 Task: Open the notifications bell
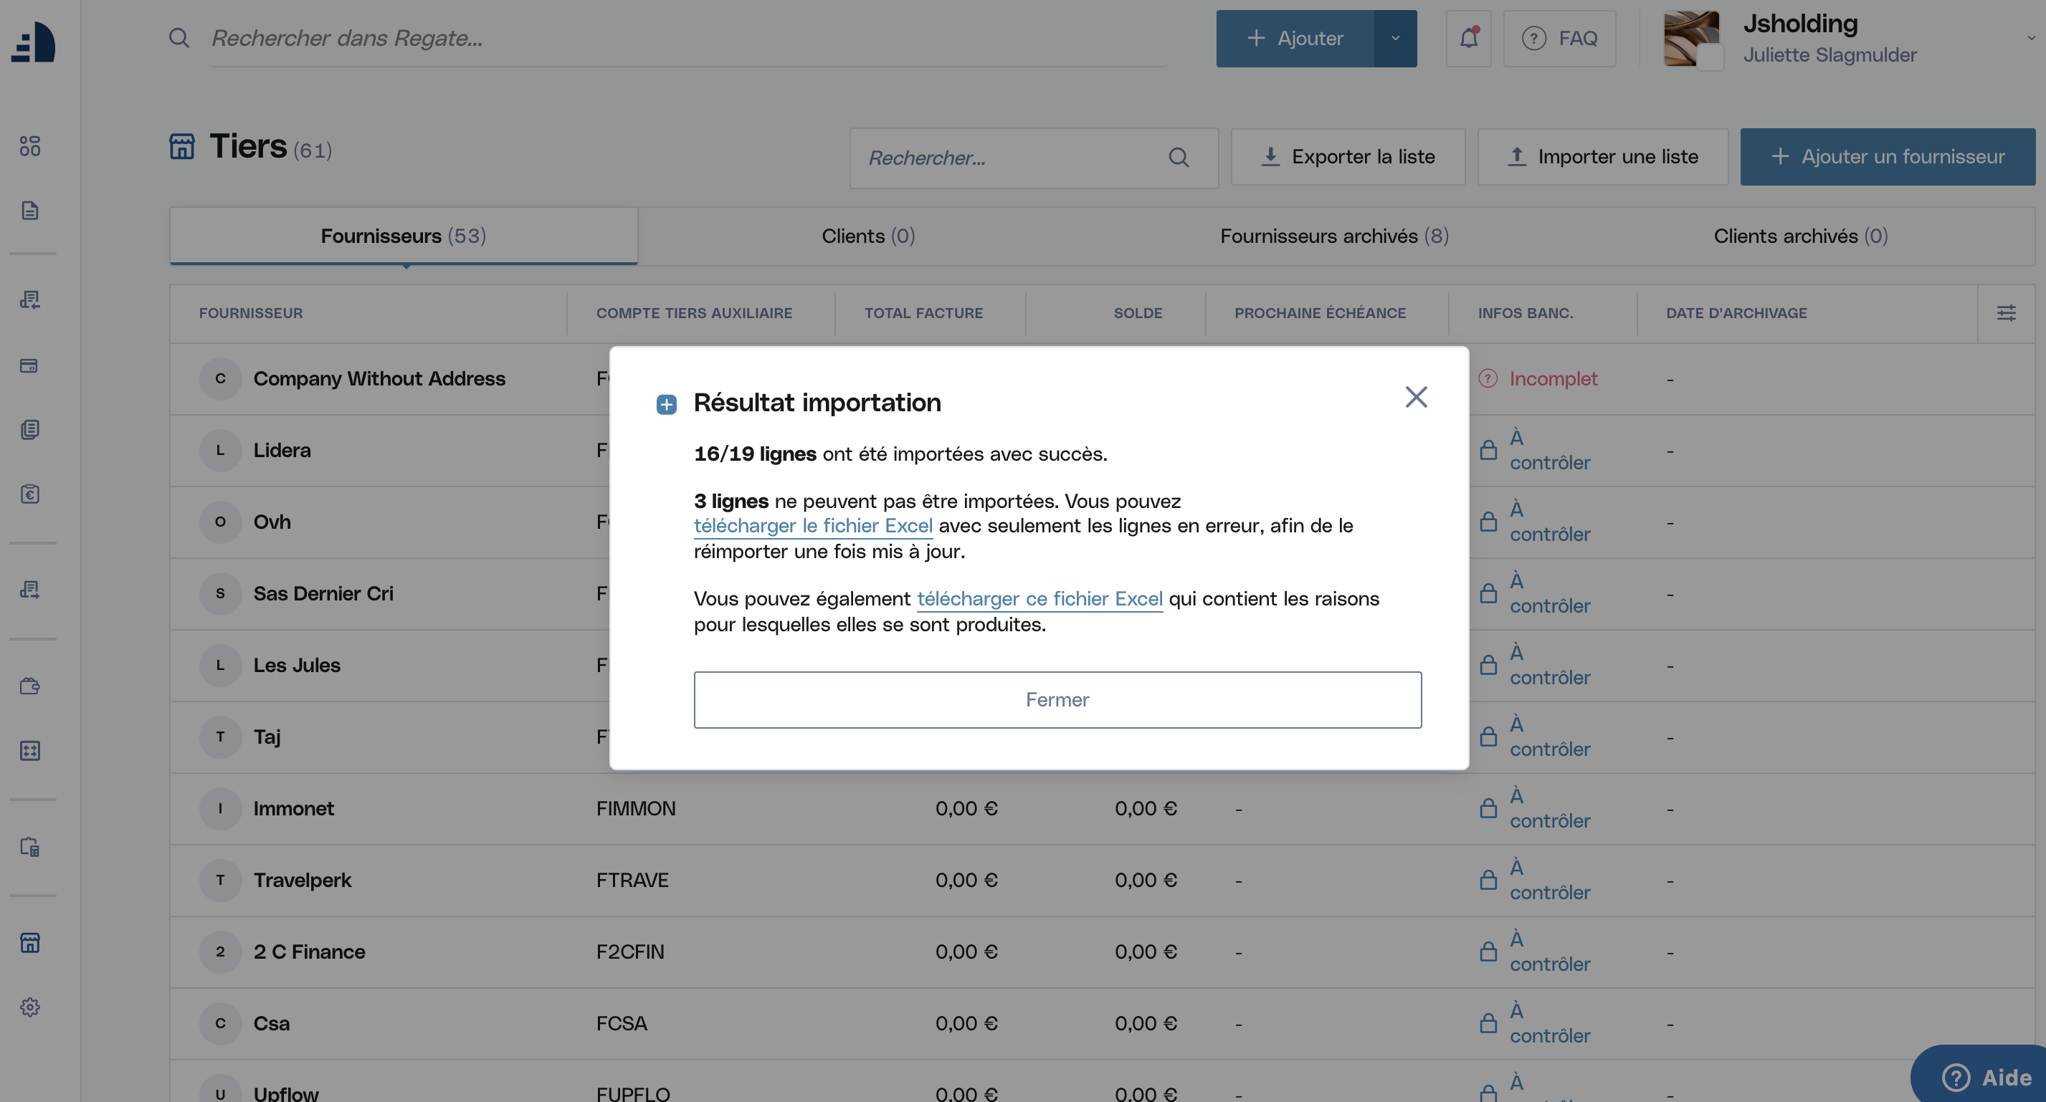tap(1469, 38)
